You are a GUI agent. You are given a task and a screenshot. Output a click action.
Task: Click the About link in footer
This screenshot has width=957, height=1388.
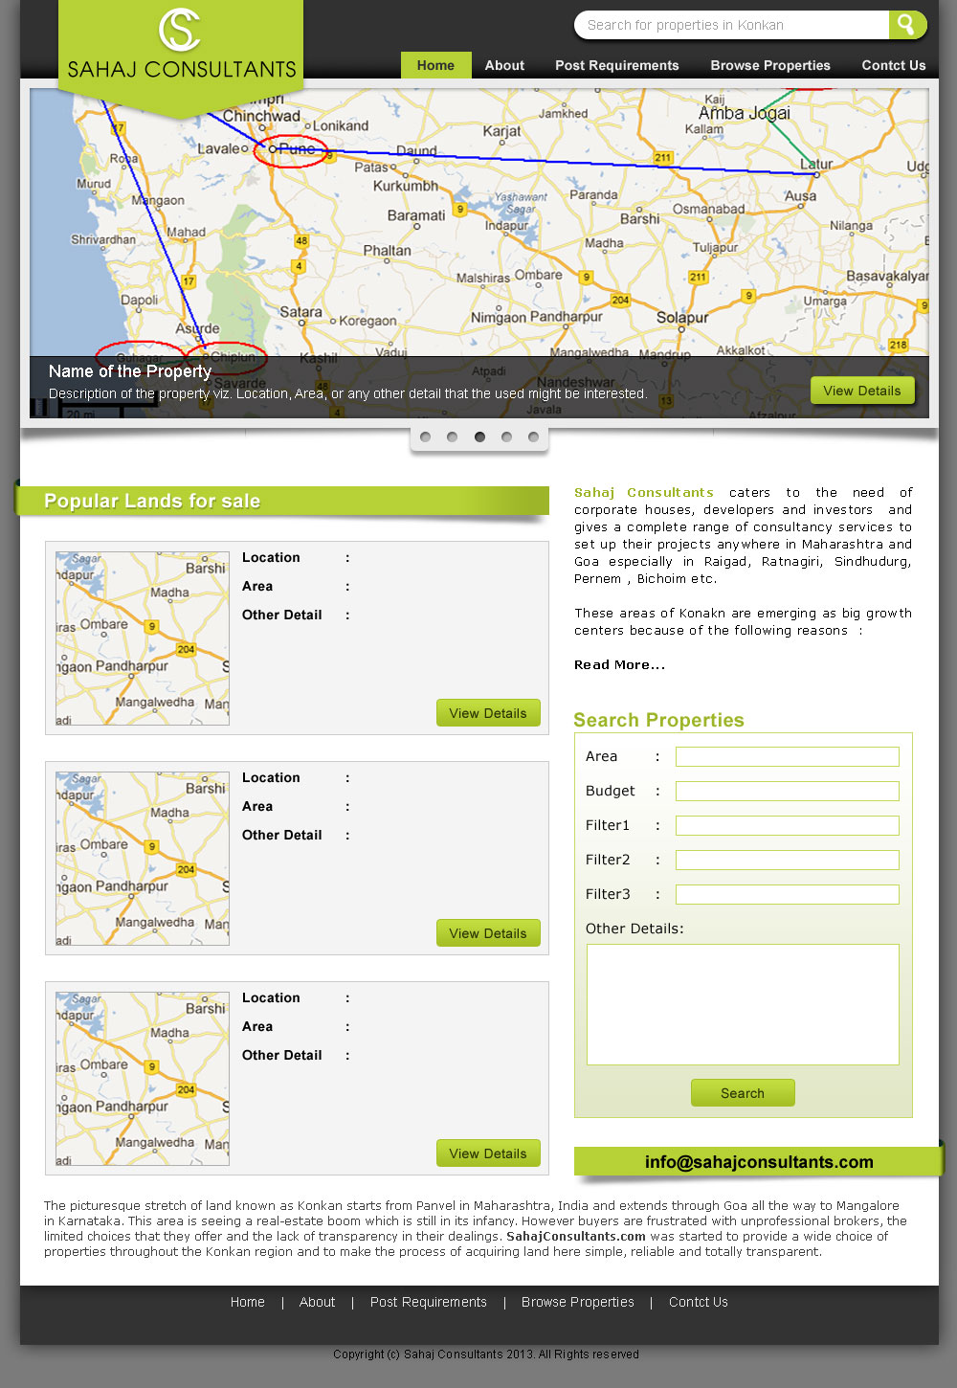click(317, 1303)
